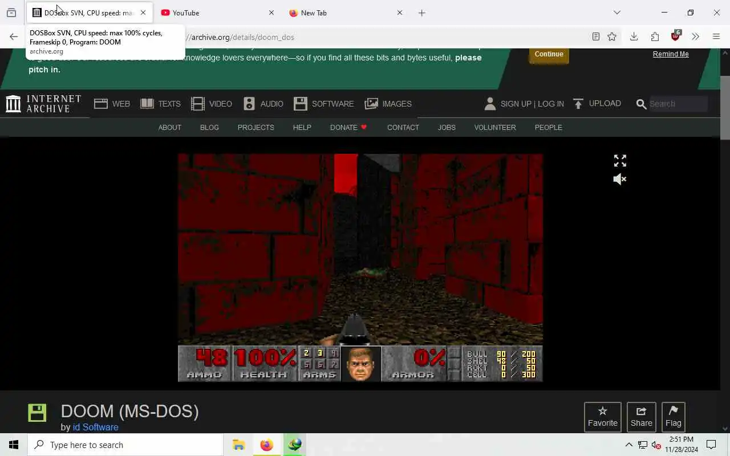This screenshot has width=730, height=456.
Task: Click the Internet Archive search field
Action: [x=678, y=104]
